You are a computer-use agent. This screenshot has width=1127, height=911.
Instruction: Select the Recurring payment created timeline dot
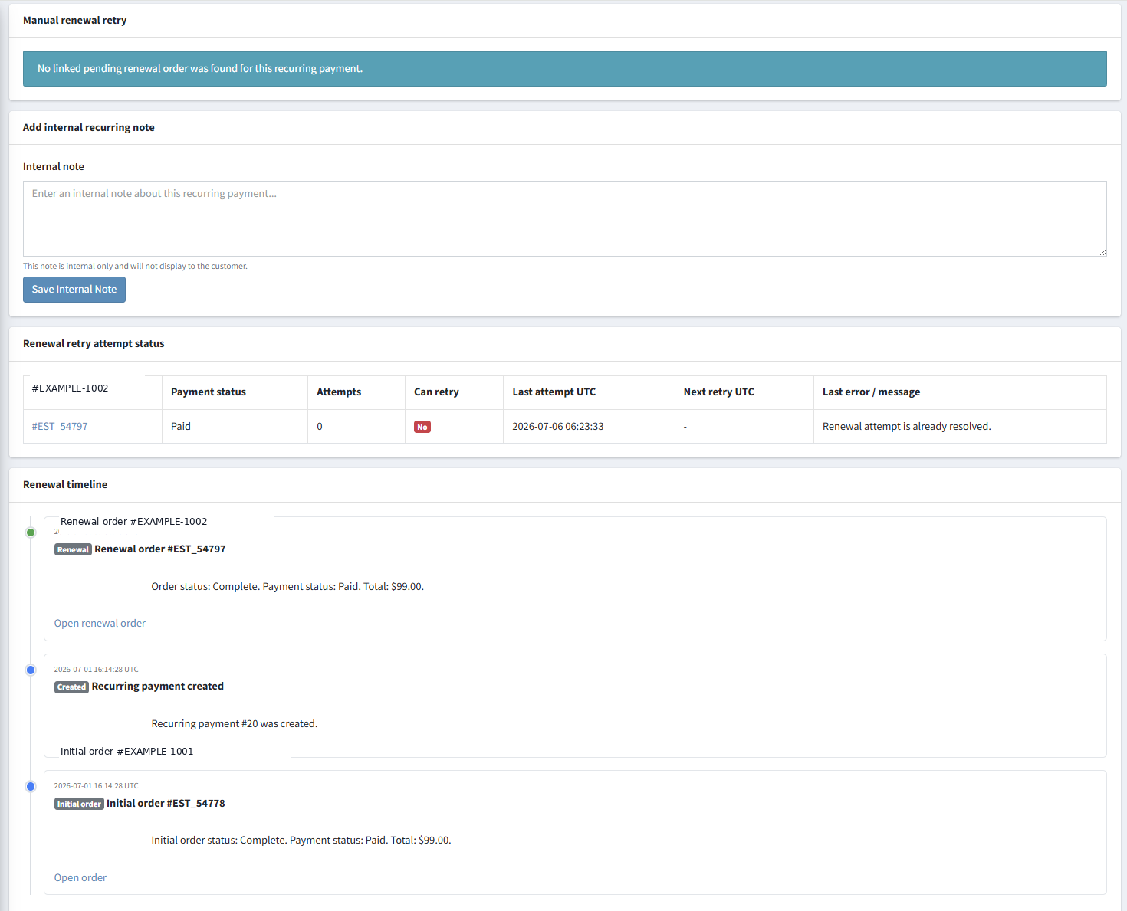coord(31,670)
